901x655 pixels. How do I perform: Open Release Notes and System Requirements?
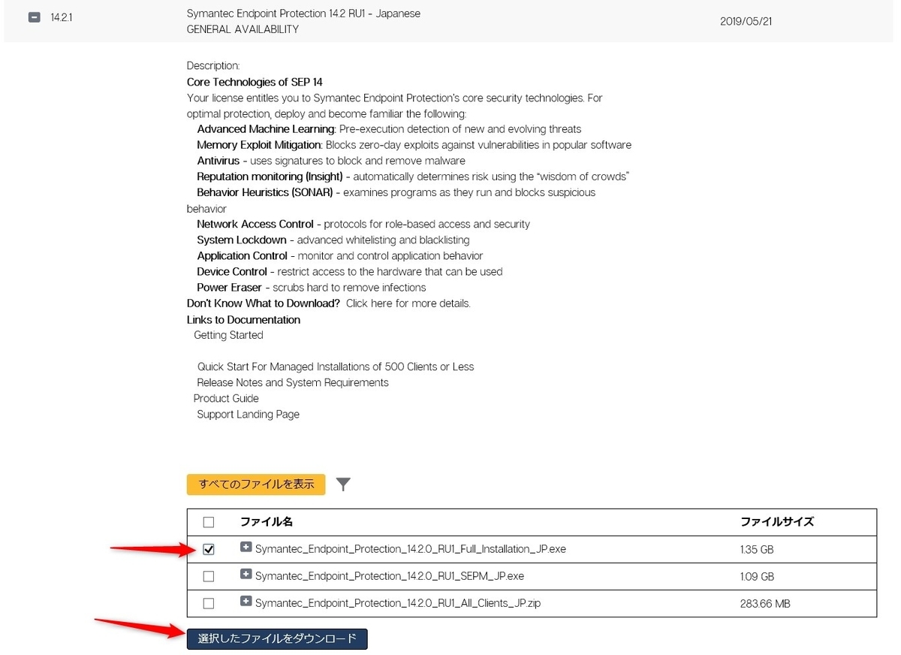point(293,382)
